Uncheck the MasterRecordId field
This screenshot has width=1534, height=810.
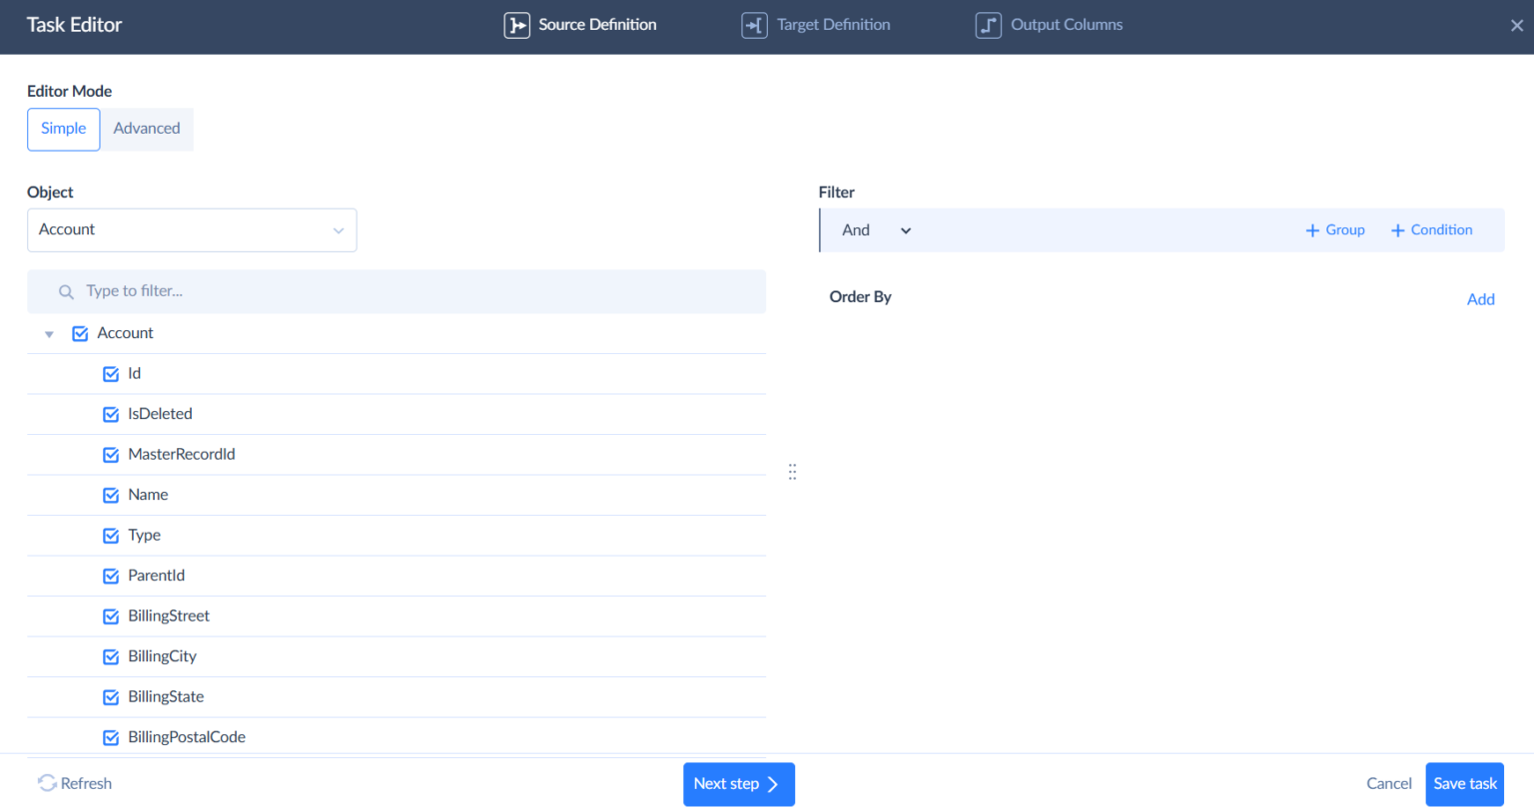click(x=111, y=454)
